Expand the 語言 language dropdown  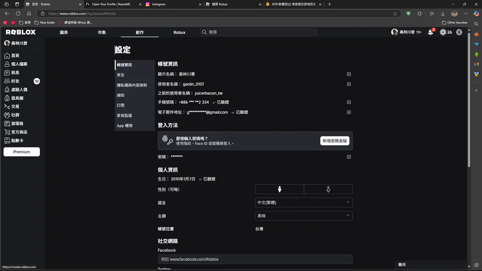(304, 202)
